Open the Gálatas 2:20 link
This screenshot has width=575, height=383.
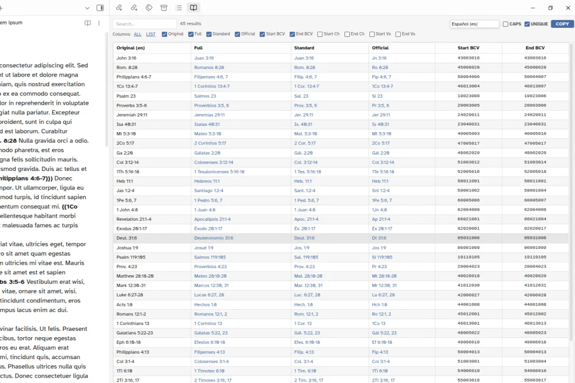coord(207,153)
